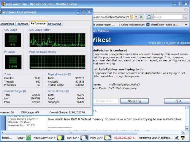190x142 pixels.
Task: Click mdlInitialization.Main() text
Action: pyautogui.click(x=124, y=85)
